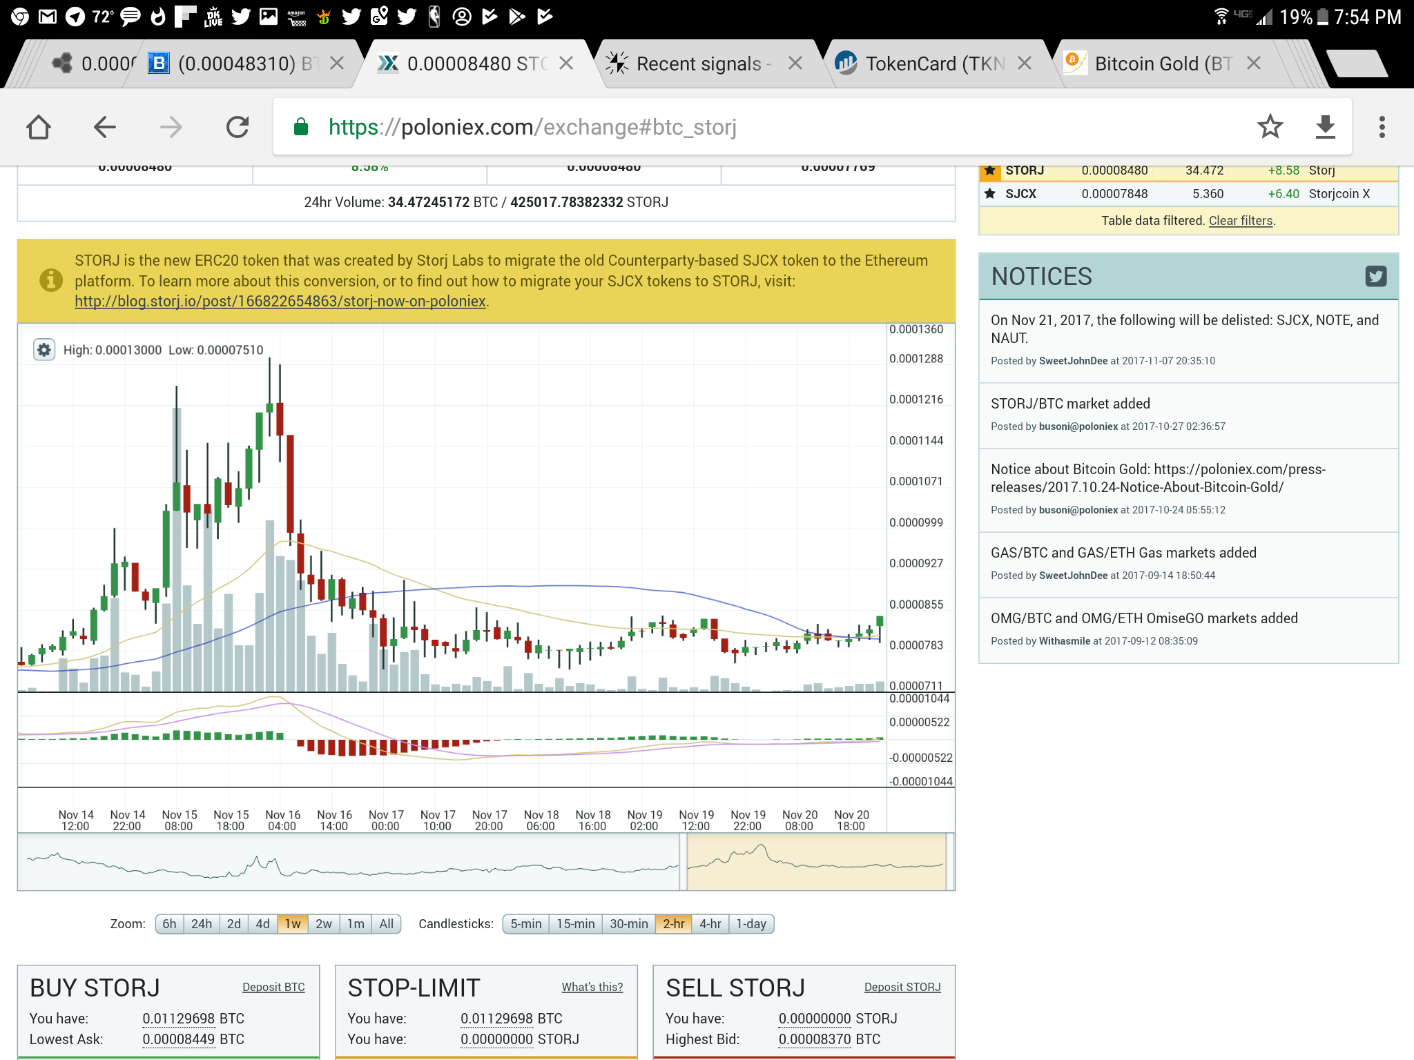Tap the forward arrow in browser toolbar
Viewport: 1414px width, 1060px height.
point(171,127)
